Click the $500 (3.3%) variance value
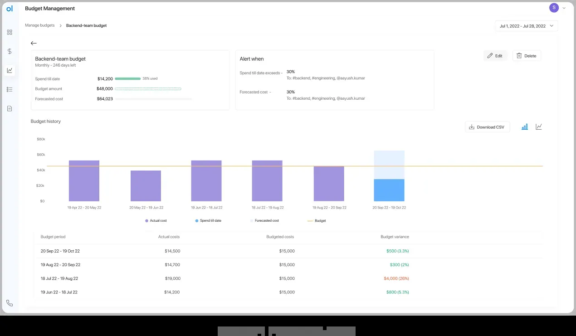Viewport: 576px width, 336px height. [397, 251]
